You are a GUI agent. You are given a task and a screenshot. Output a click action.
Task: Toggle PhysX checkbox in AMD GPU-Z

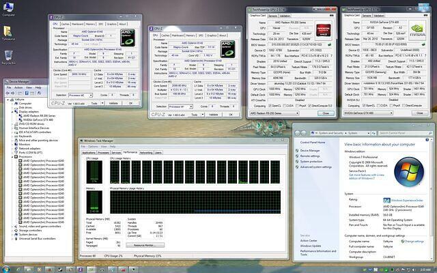[298, 106]
